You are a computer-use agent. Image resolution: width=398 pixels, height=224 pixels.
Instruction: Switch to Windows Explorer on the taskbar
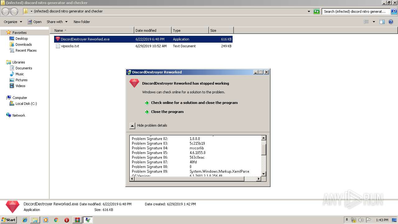point(35,220)
